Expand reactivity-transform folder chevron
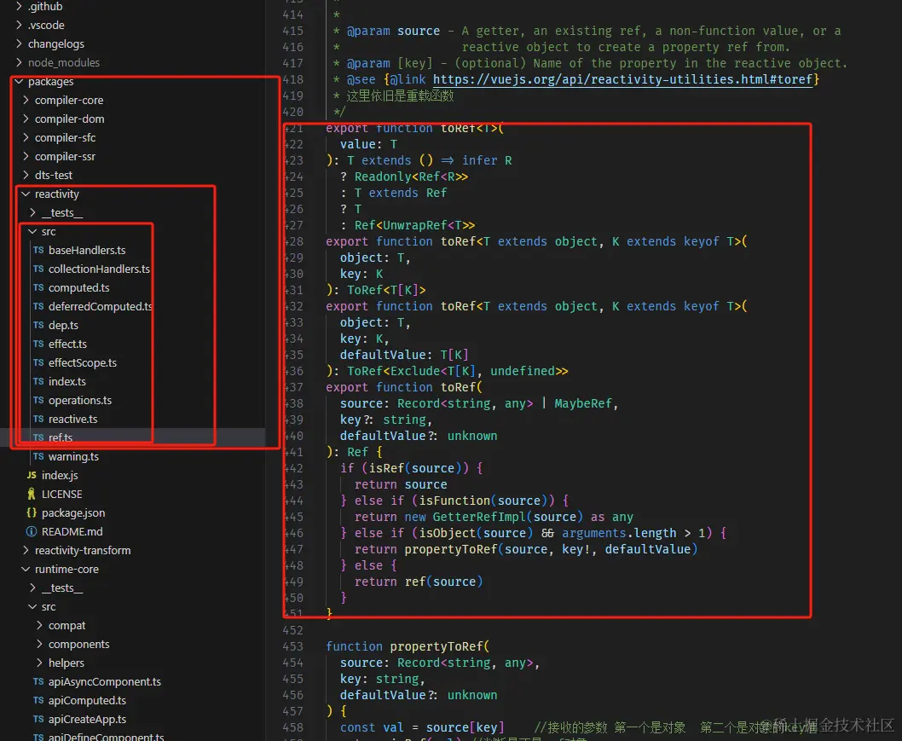 (26, 550)
